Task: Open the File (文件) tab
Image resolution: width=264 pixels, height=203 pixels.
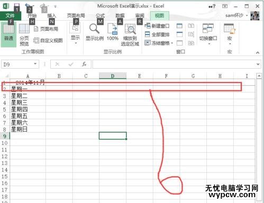Action: coord(10,15)
